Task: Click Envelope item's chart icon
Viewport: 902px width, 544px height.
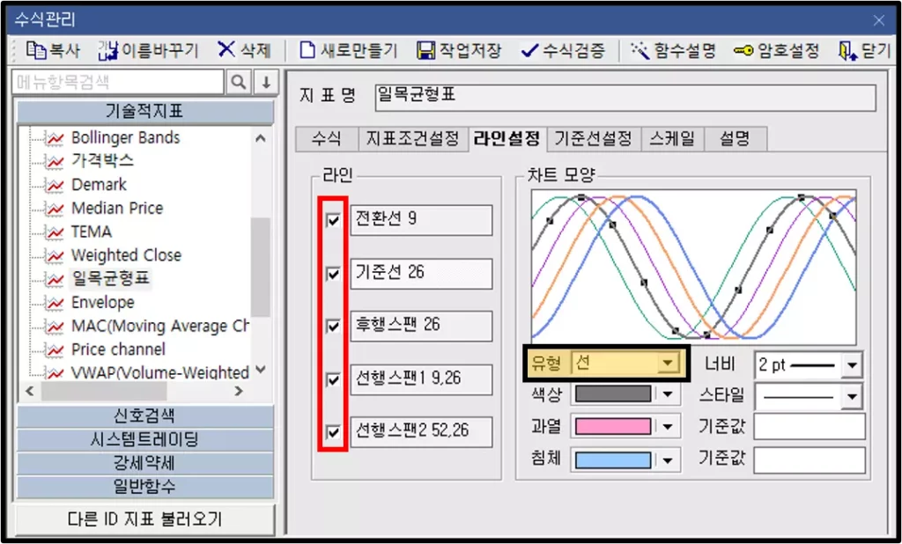Action: pos(55,303)
